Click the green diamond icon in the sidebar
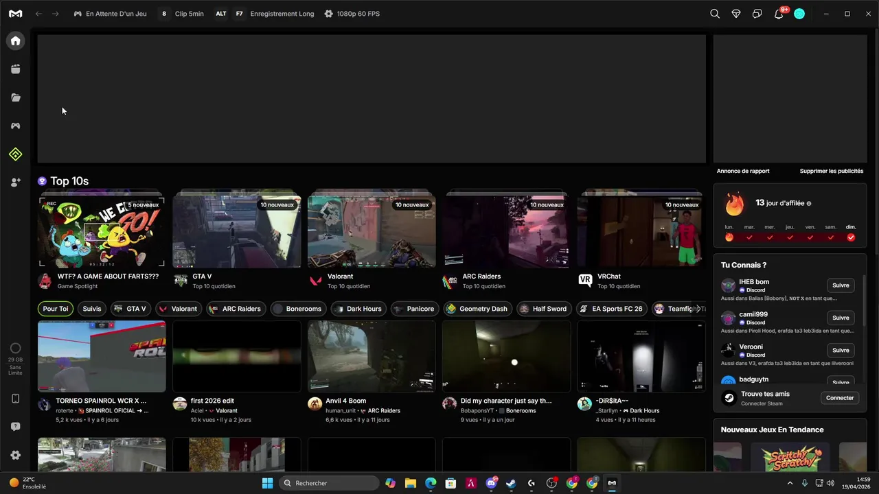This screenshot has width=879, height=494. coord(15,154)
